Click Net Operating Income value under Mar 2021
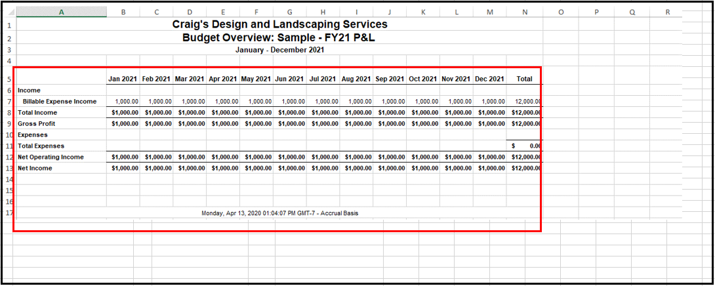This screenshot has width=715, height=286. [190, 157]
